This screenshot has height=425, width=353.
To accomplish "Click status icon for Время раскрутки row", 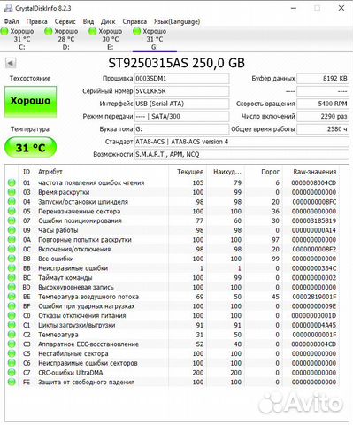I will [x=12, y=192].
